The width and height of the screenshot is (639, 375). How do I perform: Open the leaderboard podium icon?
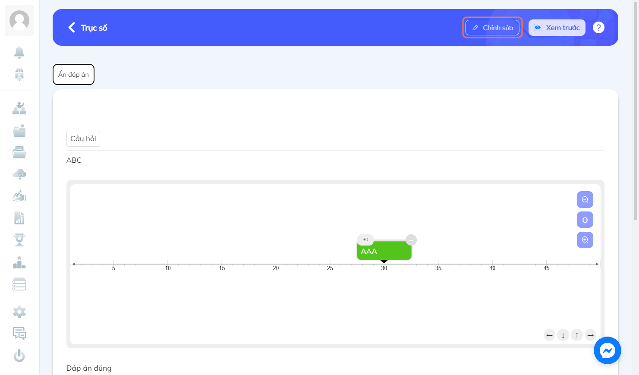(x=19, y=262)
